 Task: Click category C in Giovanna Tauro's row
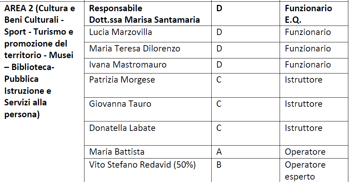pos(219,104)
